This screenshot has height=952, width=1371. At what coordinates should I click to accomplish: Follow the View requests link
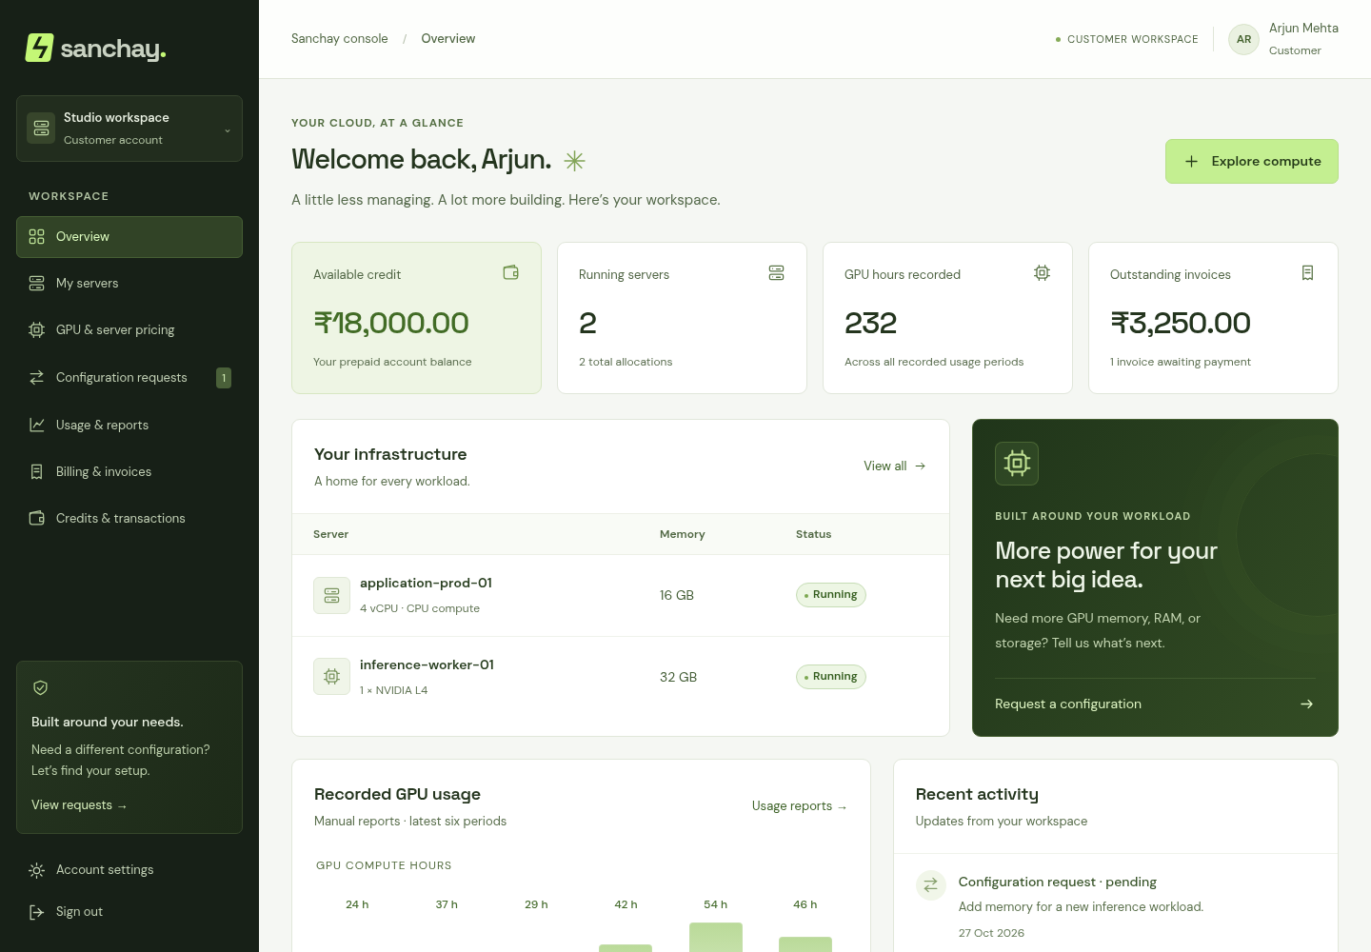tap(79, 805)
